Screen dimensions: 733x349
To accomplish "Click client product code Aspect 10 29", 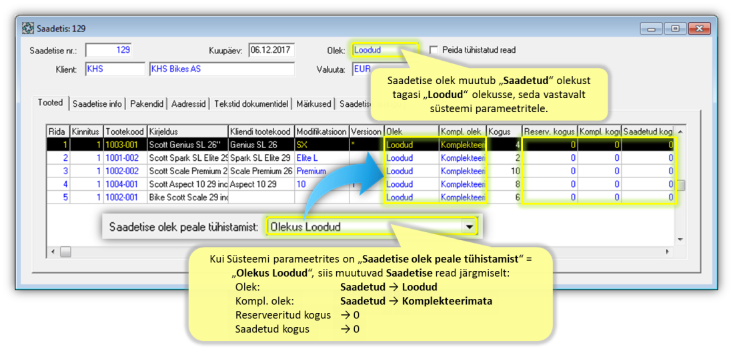I will [x=261, y=184].
